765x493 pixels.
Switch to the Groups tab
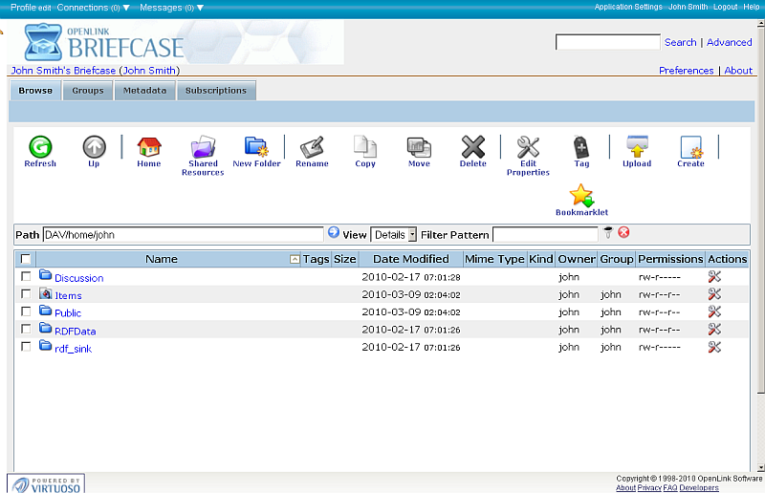click(88, 91)
